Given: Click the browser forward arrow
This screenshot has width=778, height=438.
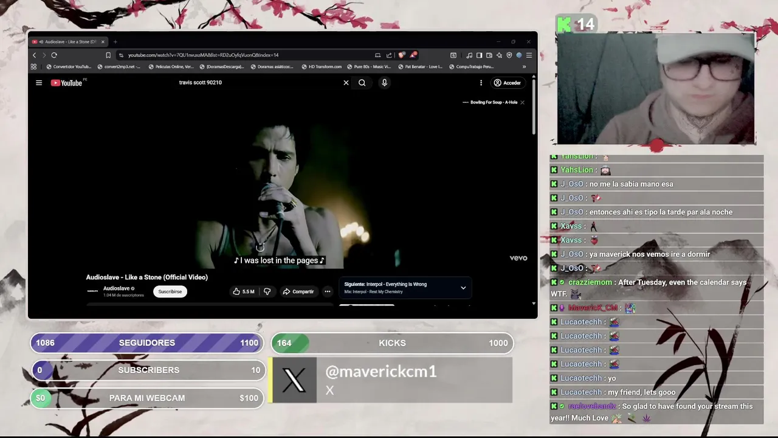Looking at the screenshot, I should coord(44,55).
